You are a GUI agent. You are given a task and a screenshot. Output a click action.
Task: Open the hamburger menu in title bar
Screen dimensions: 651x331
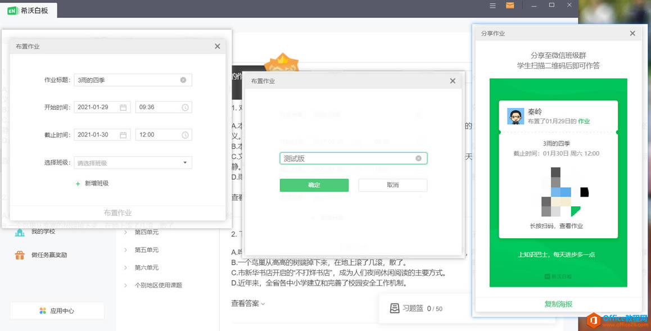click(x=493, y=6)
